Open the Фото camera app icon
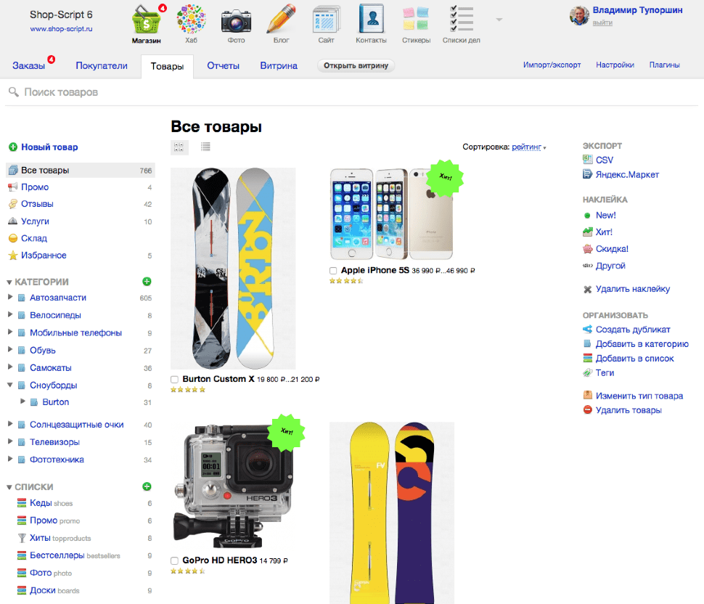 236,22
